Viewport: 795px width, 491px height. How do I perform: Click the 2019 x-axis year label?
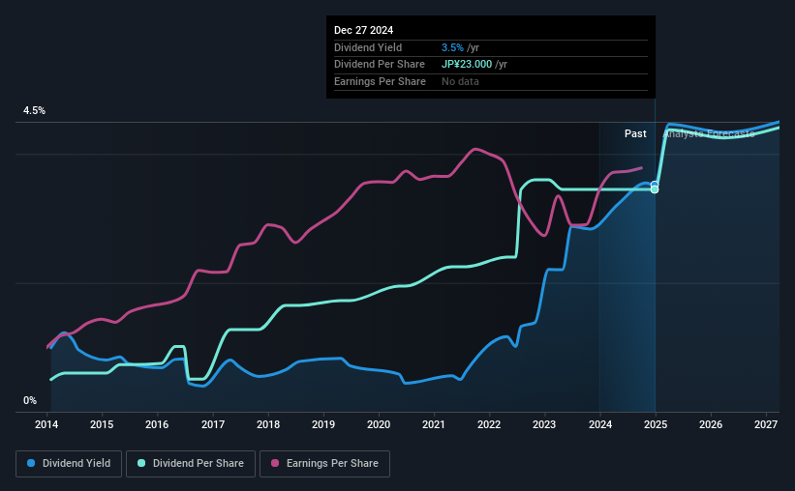coord(323,424)
